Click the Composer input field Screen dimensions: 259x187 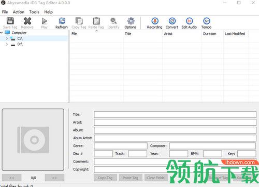pyautogui.click(x=212, y=146)
